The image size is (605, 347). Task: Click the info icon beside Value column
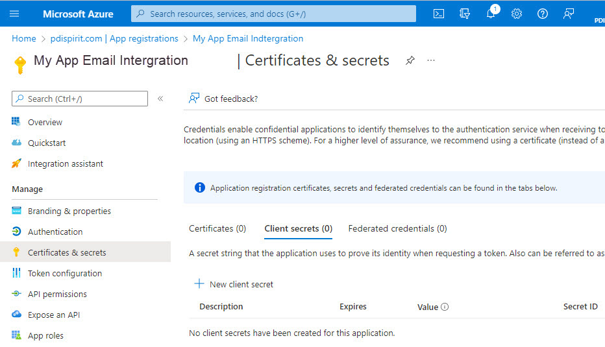(x=445, y=307)
